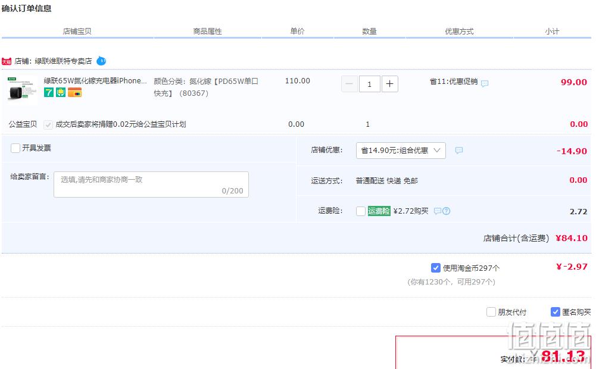Click the 普通配送 快递 免邮 shipping text

click(x=387, y=181)
